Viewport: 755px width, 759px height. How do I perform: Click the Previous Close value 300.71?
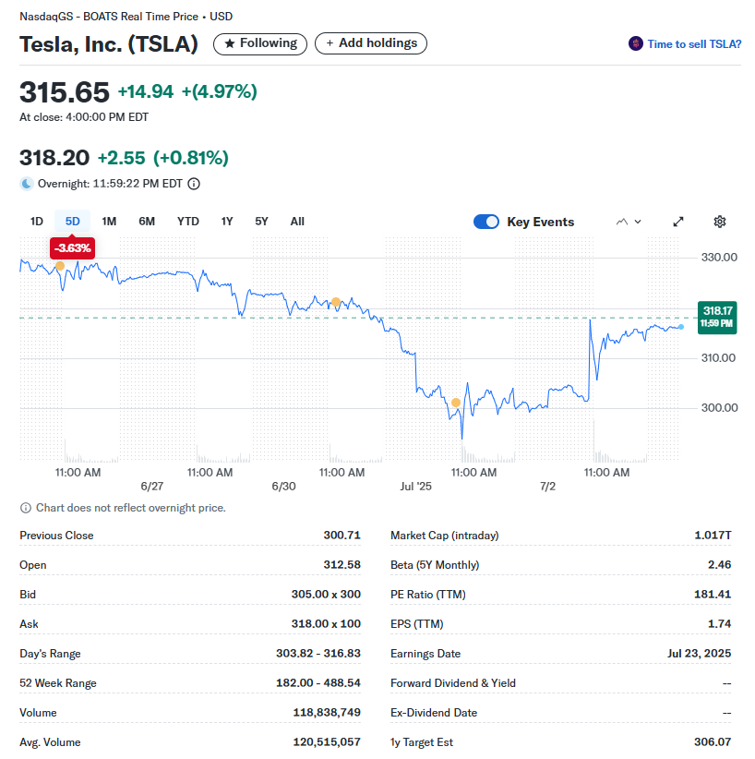342,535
